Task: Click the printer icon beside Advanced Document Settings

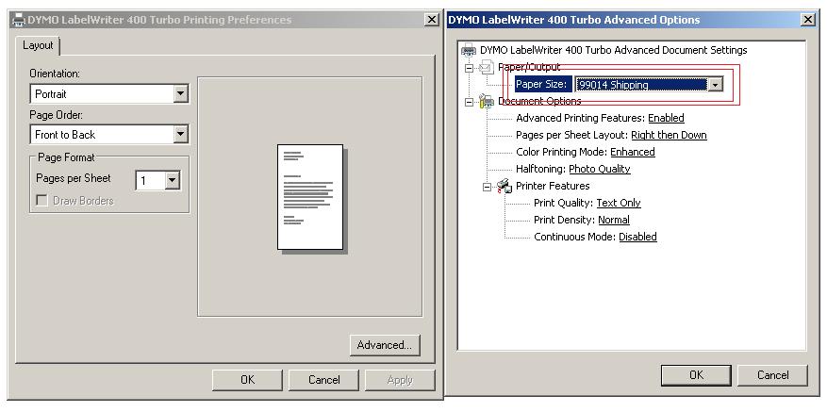Action: (469, 51)
